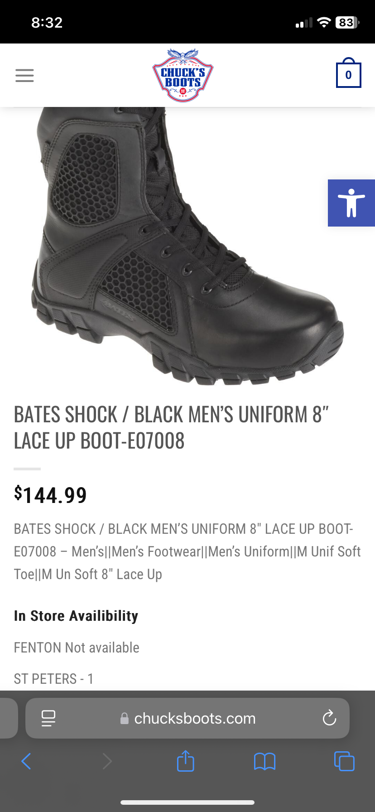Viewport: 375px width, 812px height.
Task: Open the shopping cart showing 0 items
Action: (x=348, y=73)
